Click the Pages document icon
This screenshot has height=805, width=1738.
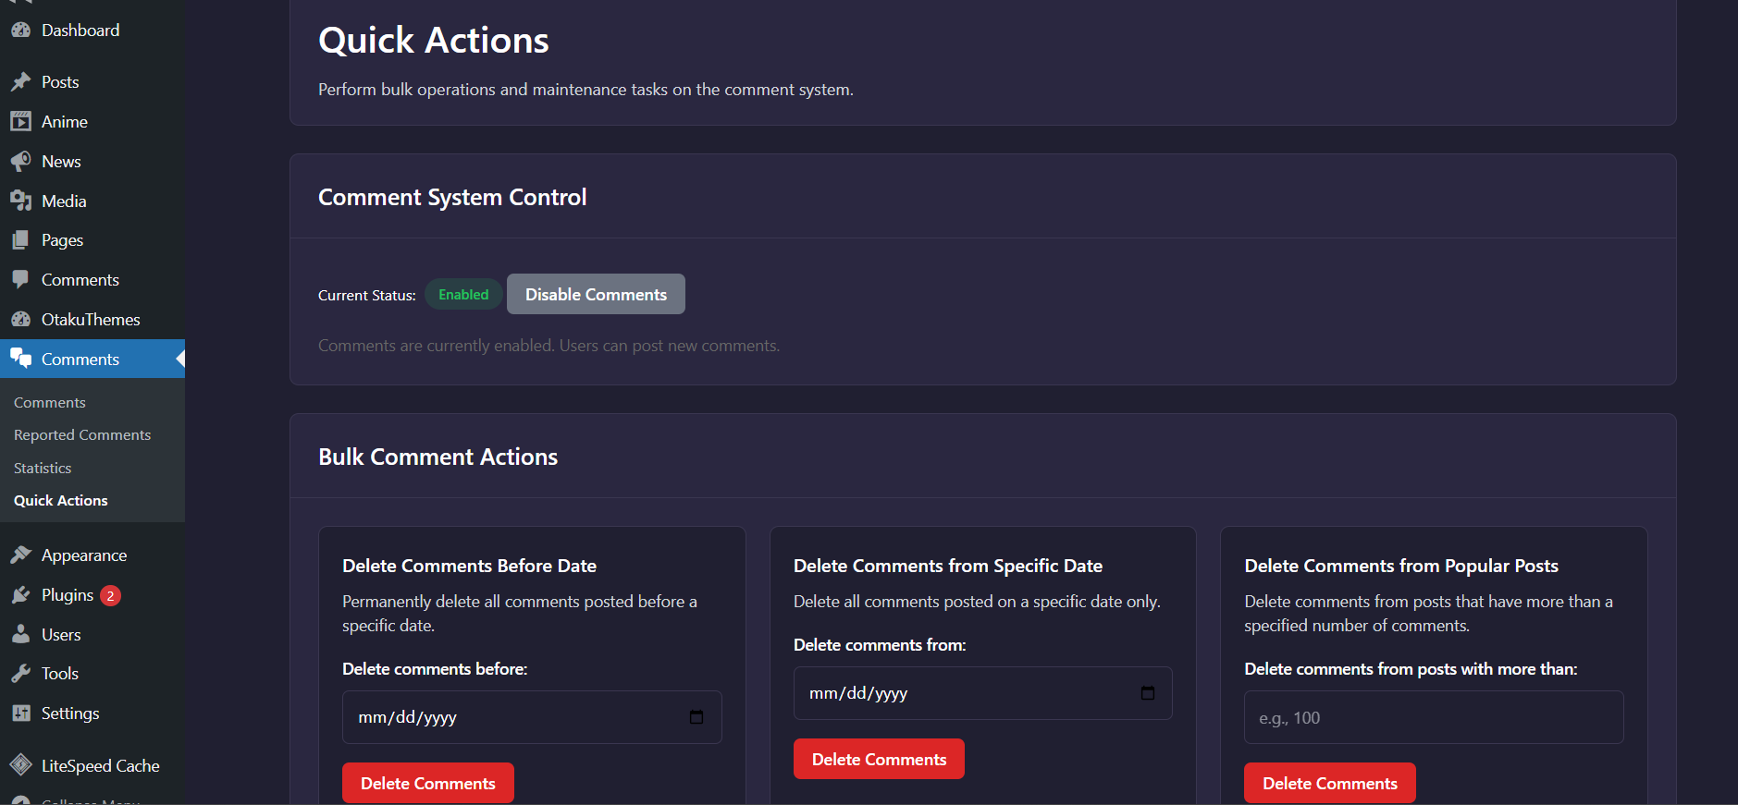click(20, 240)
